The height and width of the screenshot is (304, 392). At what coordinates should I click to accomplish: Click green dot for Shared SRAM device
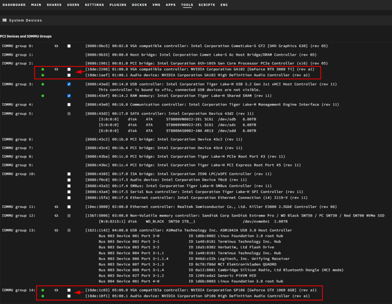point(43,96)
